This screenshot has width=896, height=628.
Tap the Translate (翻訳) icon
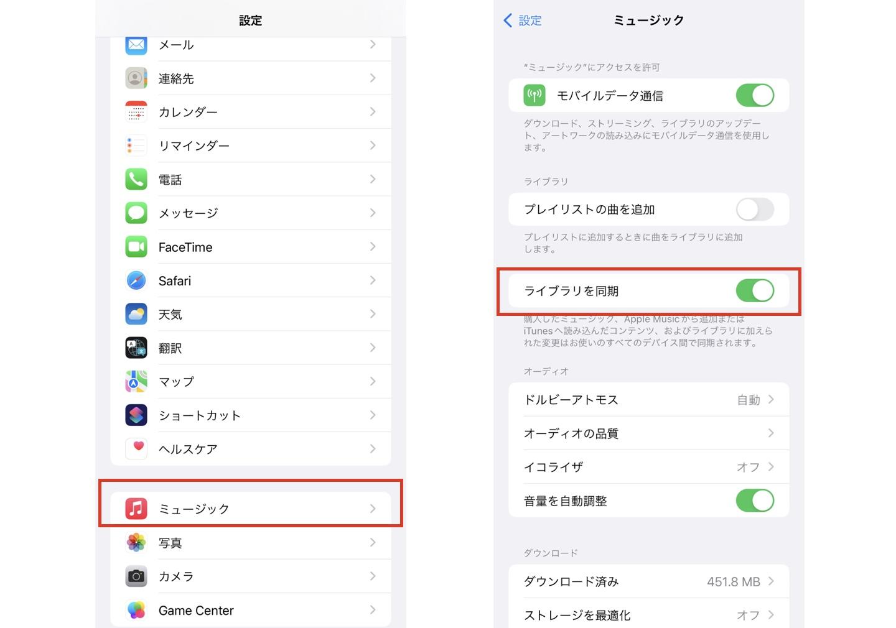[x=136, y=348]
